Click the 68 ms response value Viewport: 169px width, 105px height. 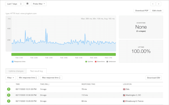point(84,101)
